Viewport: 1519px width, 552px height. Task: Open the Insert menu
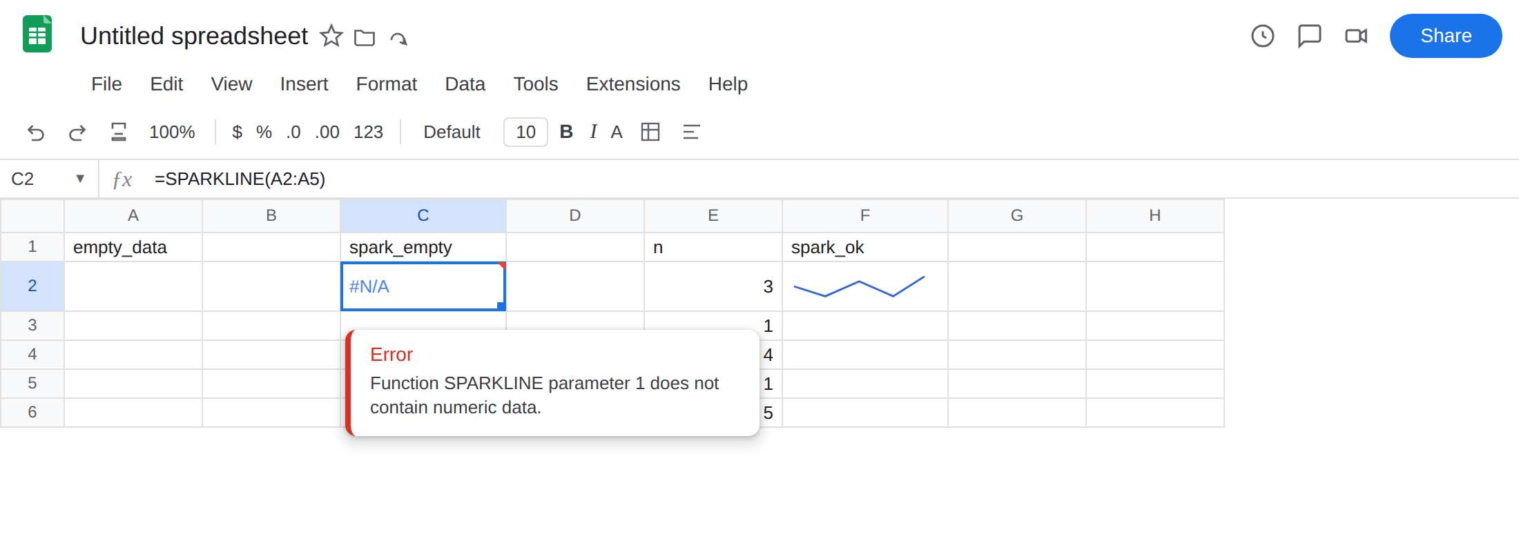(304, 84)
